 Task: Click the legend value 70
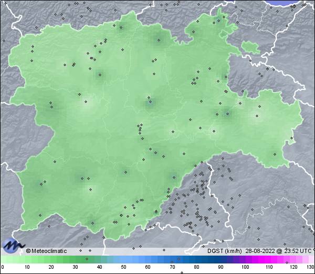pos(172,267)
